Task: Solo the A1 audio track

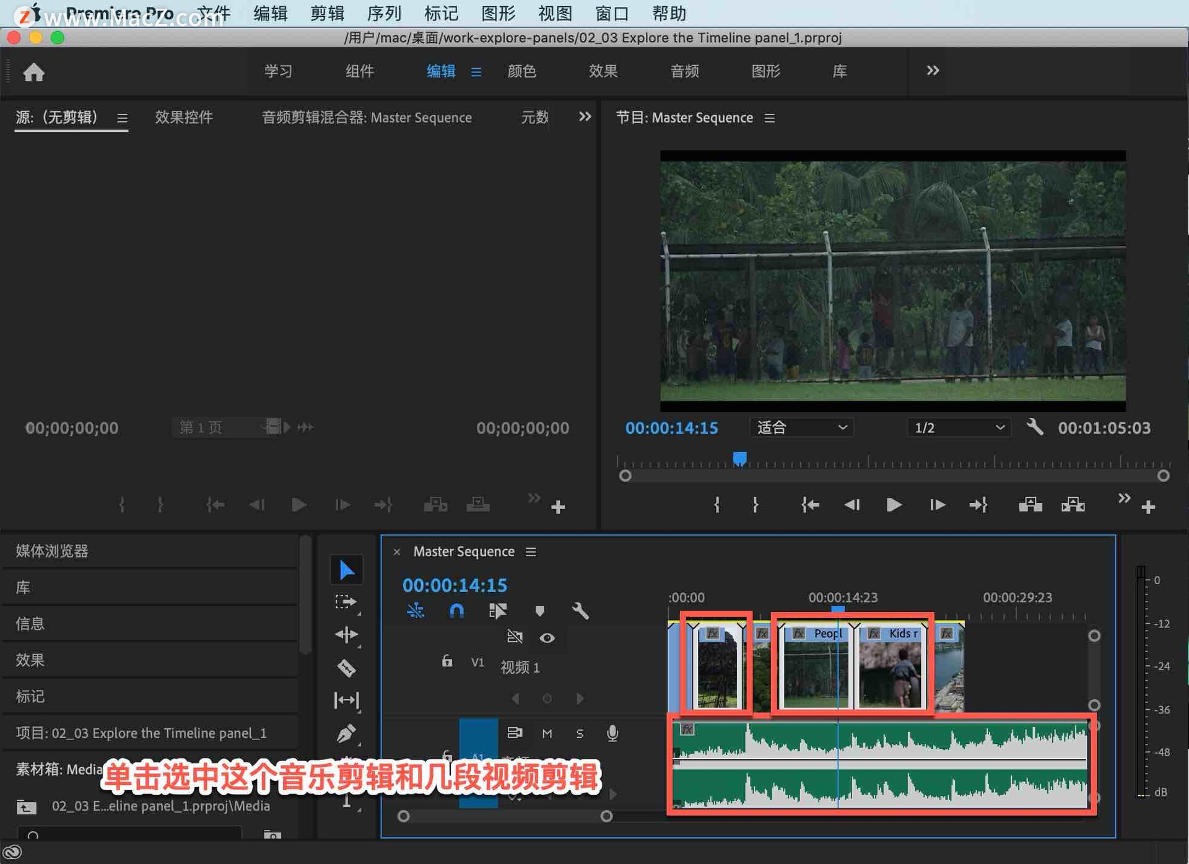Action: 580,733
